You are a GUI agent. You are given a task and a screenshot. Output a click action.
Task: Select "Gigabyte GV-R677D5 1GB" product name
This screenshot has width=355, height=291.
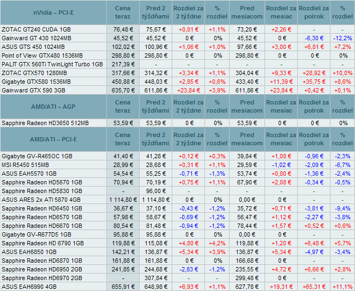click(37, 234)
